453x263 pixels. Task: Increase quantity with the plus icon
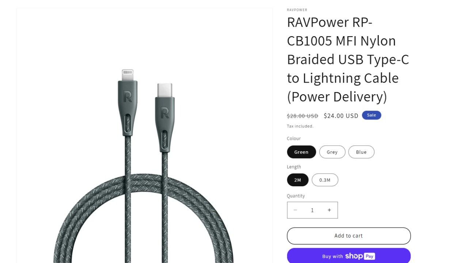point(329,210)
